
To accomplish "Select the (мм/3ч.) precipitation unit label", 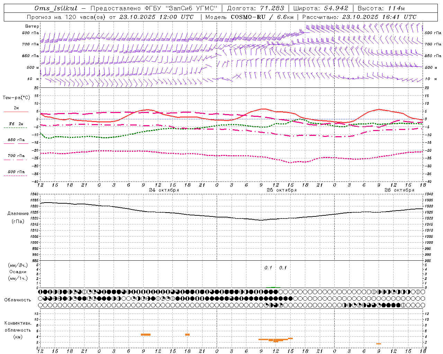I will 18,265.
